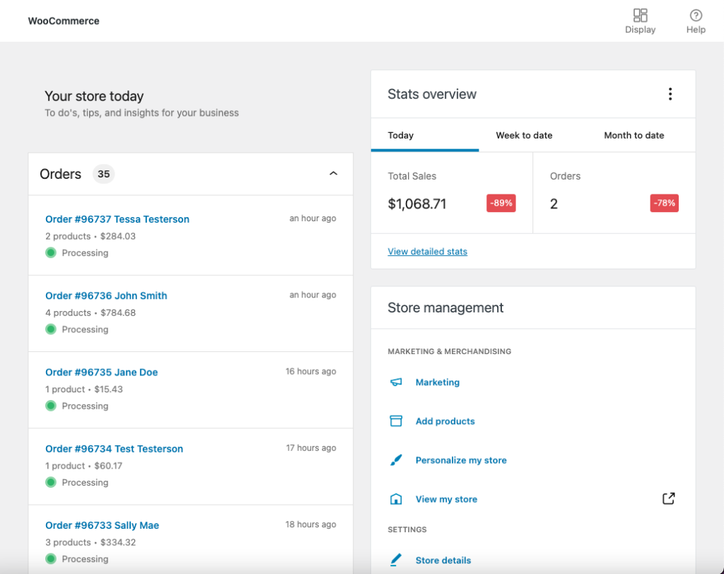Click the Personalize my store brush icon
The image size is (724, 574).
[396, 460]
